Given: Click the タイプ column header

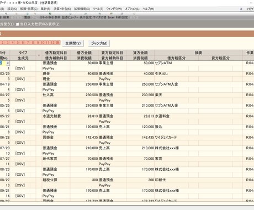Looking at the screenshot, I should pyautogui.click(x=23, y=53).
